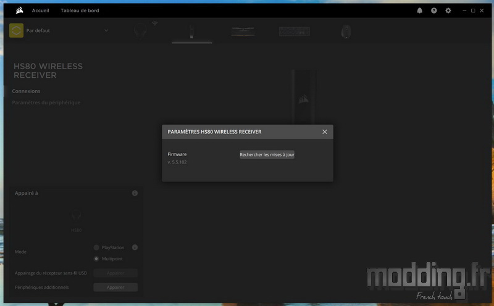Close the Paramètres HS80 Wireless Receiver dialog
This screenshot has width=494, height=306.
coord(325,131)
